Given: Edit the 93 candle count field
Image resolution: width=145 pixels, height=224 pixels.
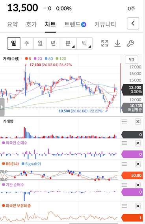Looking at the screenshot, I should tap(132, 59).
